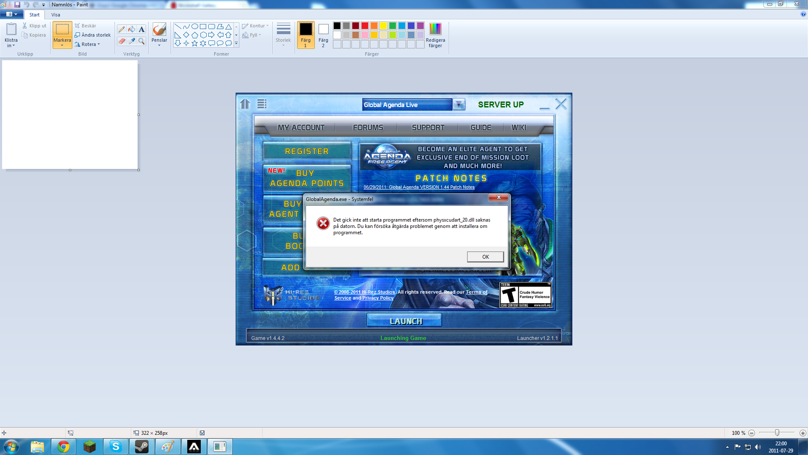Pick the red color swatch
The height and width of the screenshot is (455, 808).
point(365,26)
